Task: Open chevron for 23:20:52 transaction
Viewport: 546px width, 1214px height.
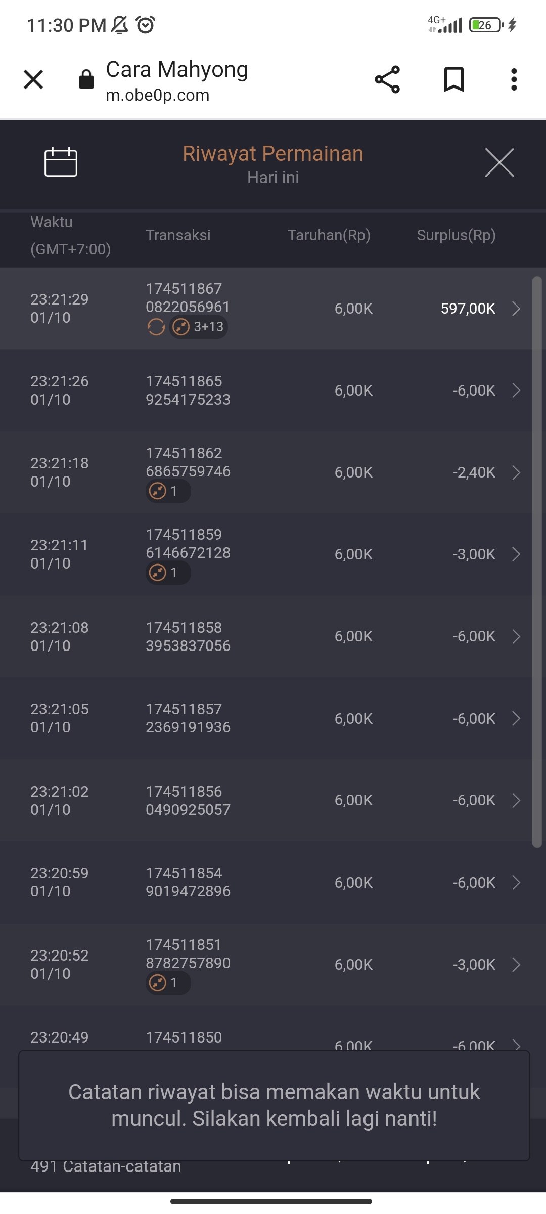Action: point(516,965)
